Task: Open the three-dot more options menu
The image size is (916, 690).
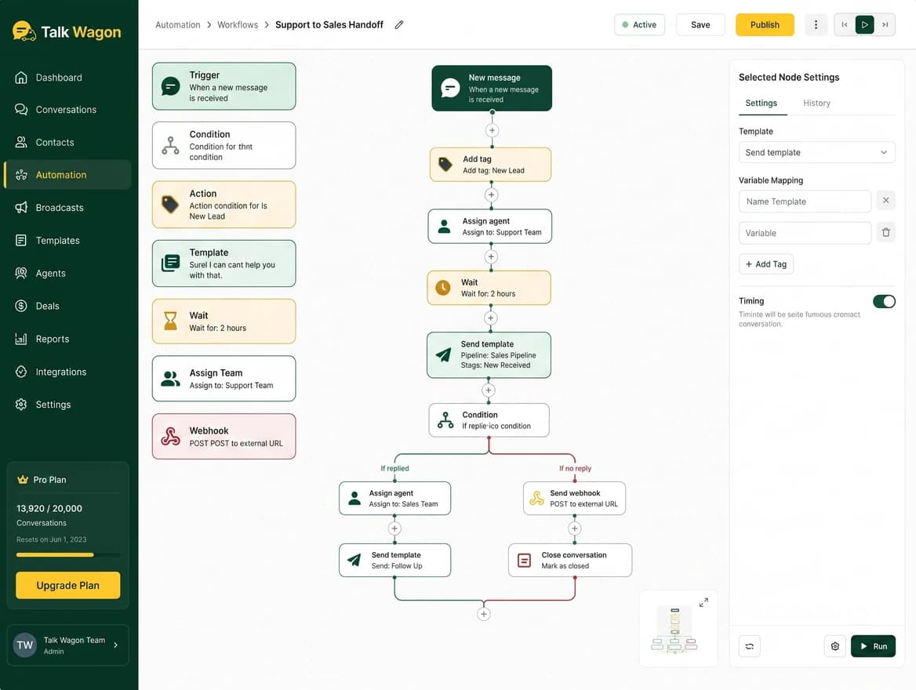Action: (x=816, y=24)
